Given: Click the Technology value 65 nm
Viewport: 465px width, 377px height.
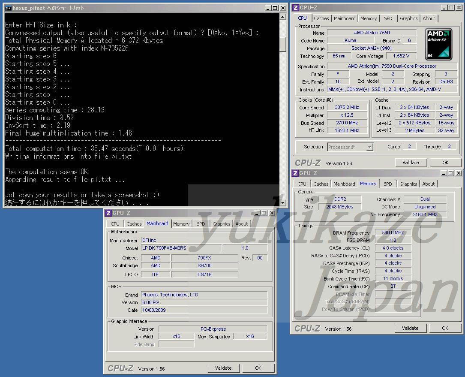Looking at the screenshot, I should [x=339, y=56].
